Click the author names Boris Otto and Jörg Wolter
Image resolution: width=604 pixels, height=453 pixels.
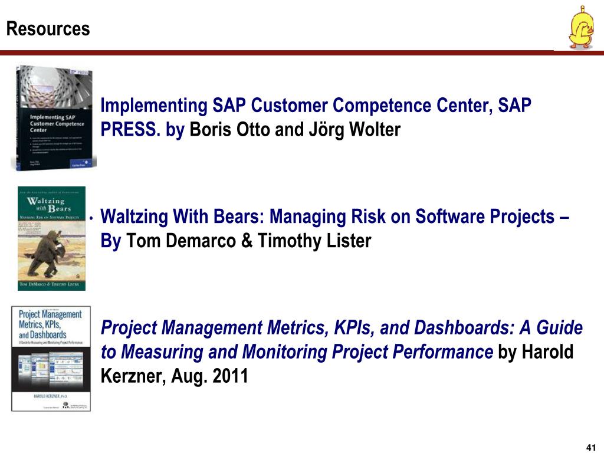coord(295,129)
